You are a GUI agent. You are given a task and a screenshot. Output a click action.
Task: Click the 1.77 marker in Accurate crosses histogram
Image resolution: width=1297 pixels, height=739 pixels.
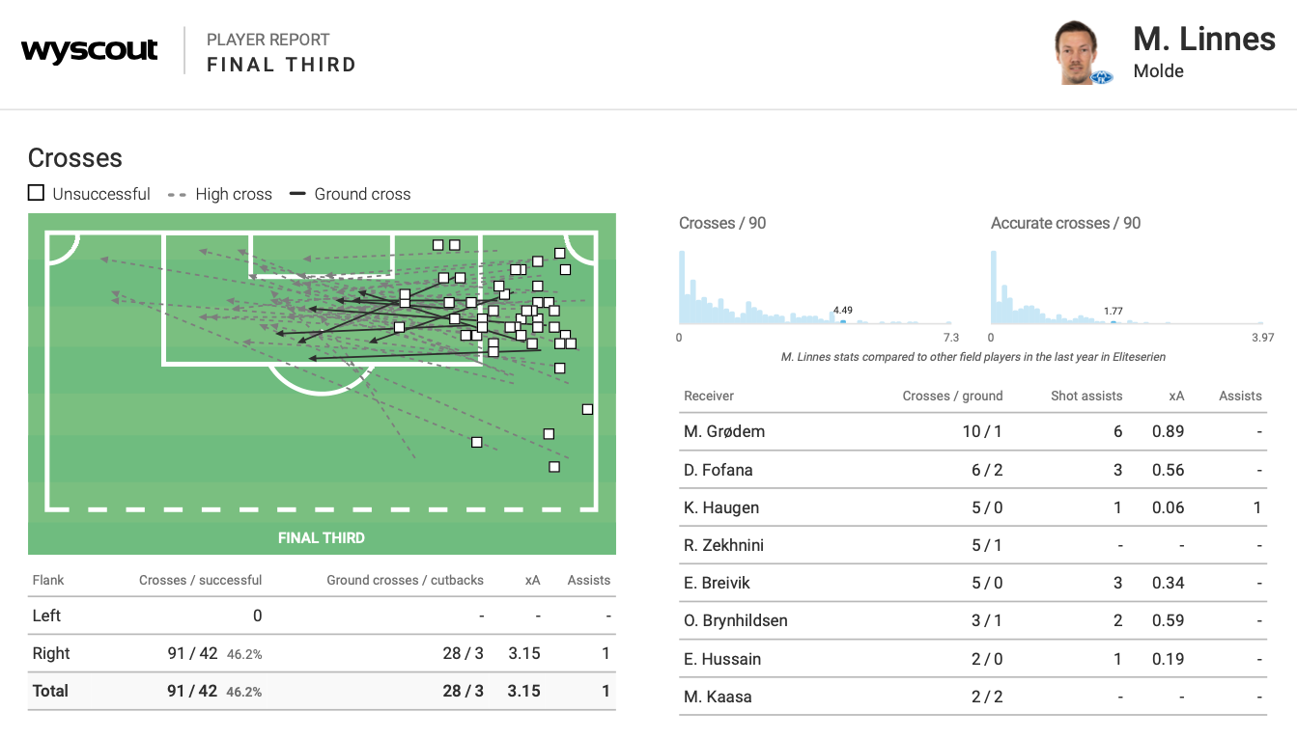1113,321
